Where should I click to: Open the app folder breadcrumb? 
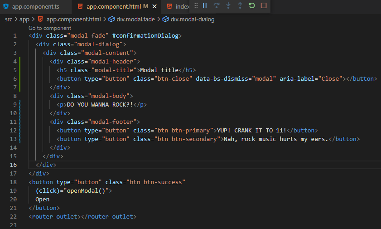point(24,19)
